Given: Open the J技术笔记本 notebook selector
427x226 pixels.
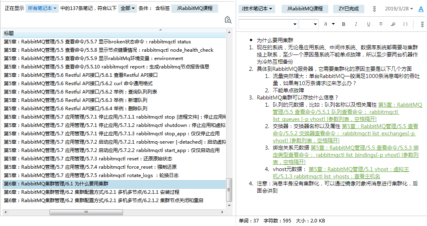Looking at the screenshot, I should [x=257, y=9].
